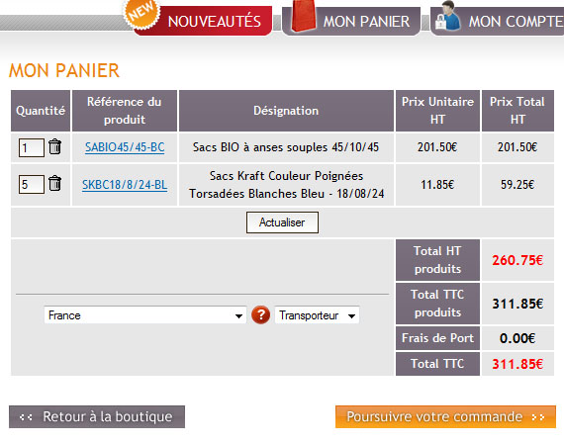Focus the quantity field showing 5
564x444 pixels.
pyautogui.click(x=32, y=185)
